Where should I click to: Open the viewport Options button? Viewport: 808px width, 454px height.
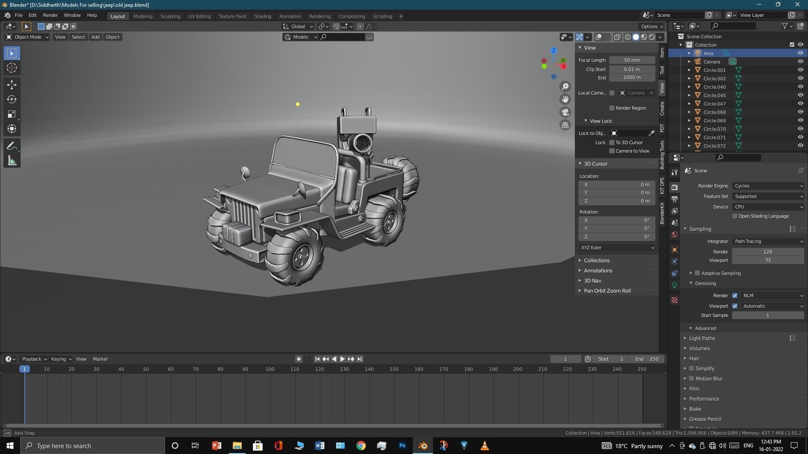coord(652,26)
